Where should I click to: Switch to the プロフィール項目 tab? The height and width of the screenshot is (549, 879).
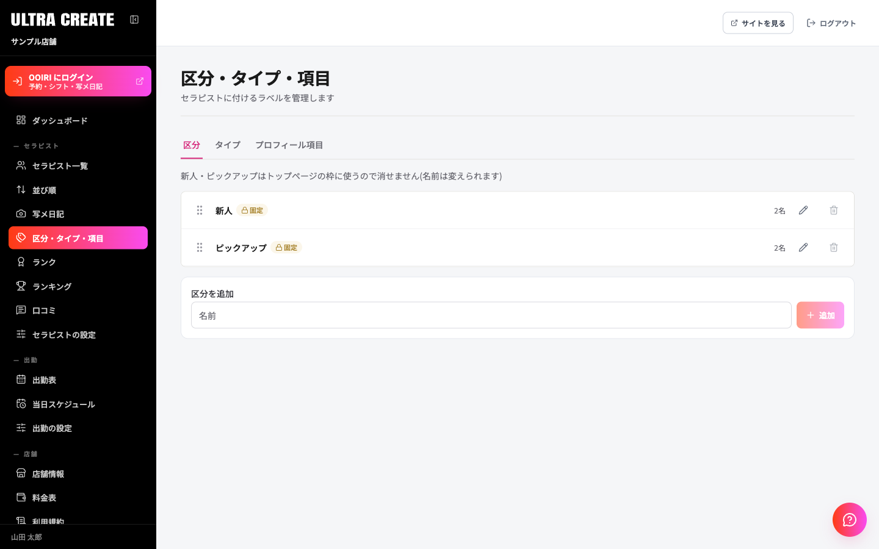tap(289, 145)
